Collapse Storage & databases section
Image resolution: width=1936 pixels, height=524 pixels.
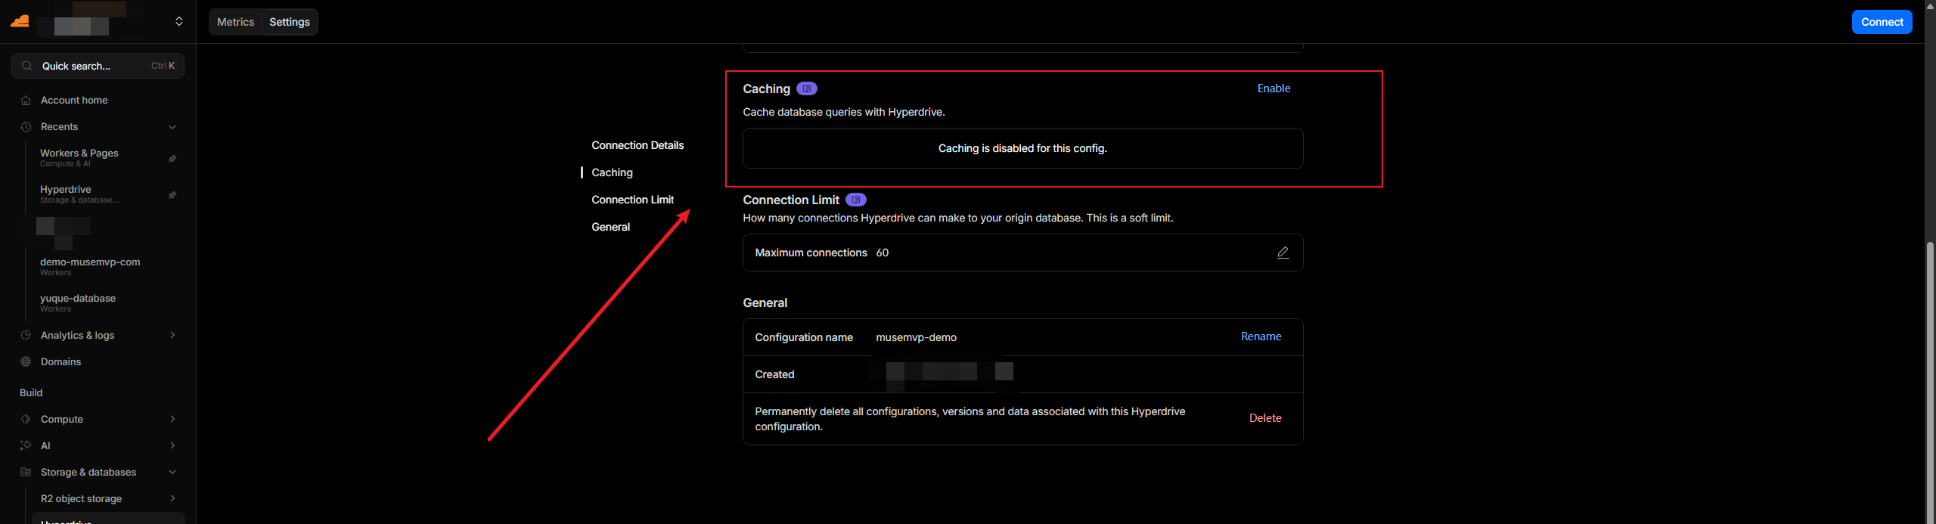172,472
